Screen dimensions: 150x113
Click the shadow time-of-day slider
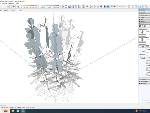click(x=50, y=6)
